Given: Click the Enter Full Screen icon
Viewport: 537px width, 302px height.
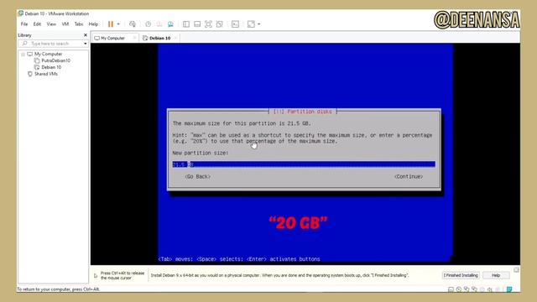Looking at the screenshot, I should click(x=208, y=24).
